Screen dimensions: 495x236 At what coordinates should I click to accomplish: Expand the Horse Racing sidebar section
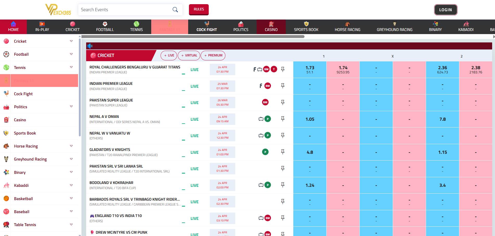pyautogui.click(x=71, y=146)
